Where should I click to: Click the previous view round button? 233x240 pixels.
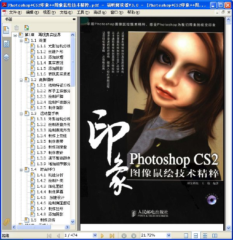point(124,236)
